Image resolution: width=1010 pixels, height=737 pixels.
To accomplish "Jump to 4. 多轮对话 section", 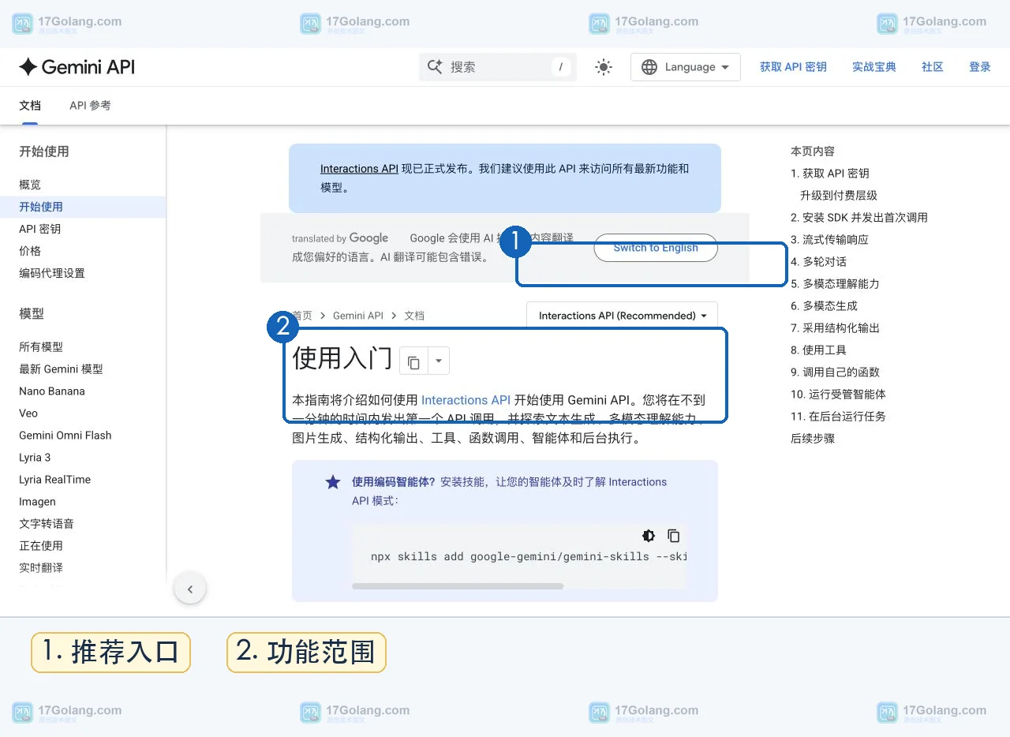I will tap(818, 262).
